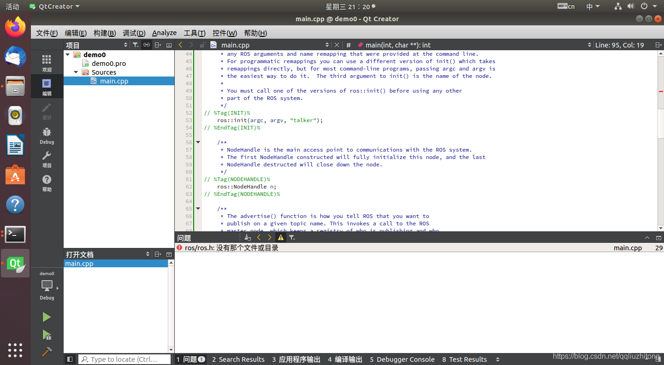Click the filter tree icon in project pane
The image size is (664, 365).
coord(135,45)
